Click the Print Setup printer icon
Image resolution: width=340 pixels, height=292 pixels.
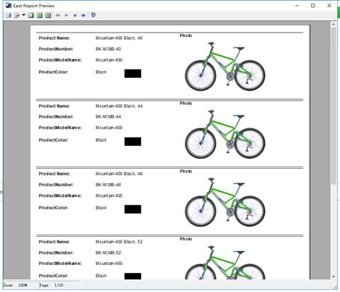pyautogui.click(x=17, y=16)
